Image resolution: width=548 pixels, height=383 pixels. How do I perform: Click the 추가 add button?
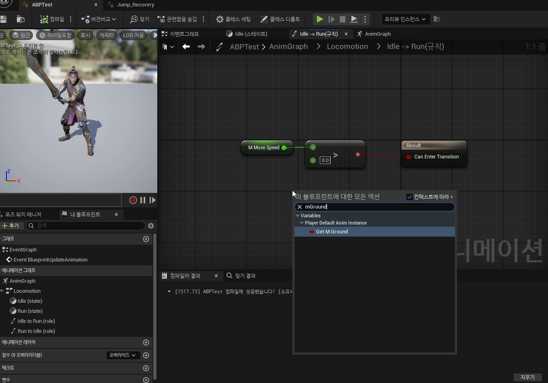click(11, 226)
